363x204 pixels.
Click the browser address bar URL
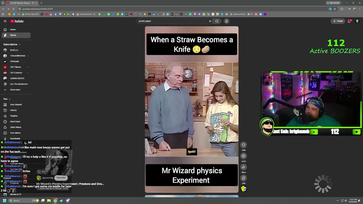click(x=38, y=9)
